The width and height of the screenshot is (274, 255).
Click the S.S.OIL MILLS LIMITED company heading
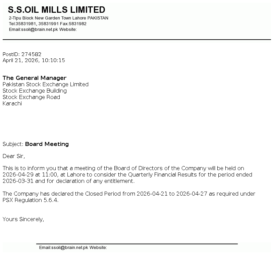(56, 10)
